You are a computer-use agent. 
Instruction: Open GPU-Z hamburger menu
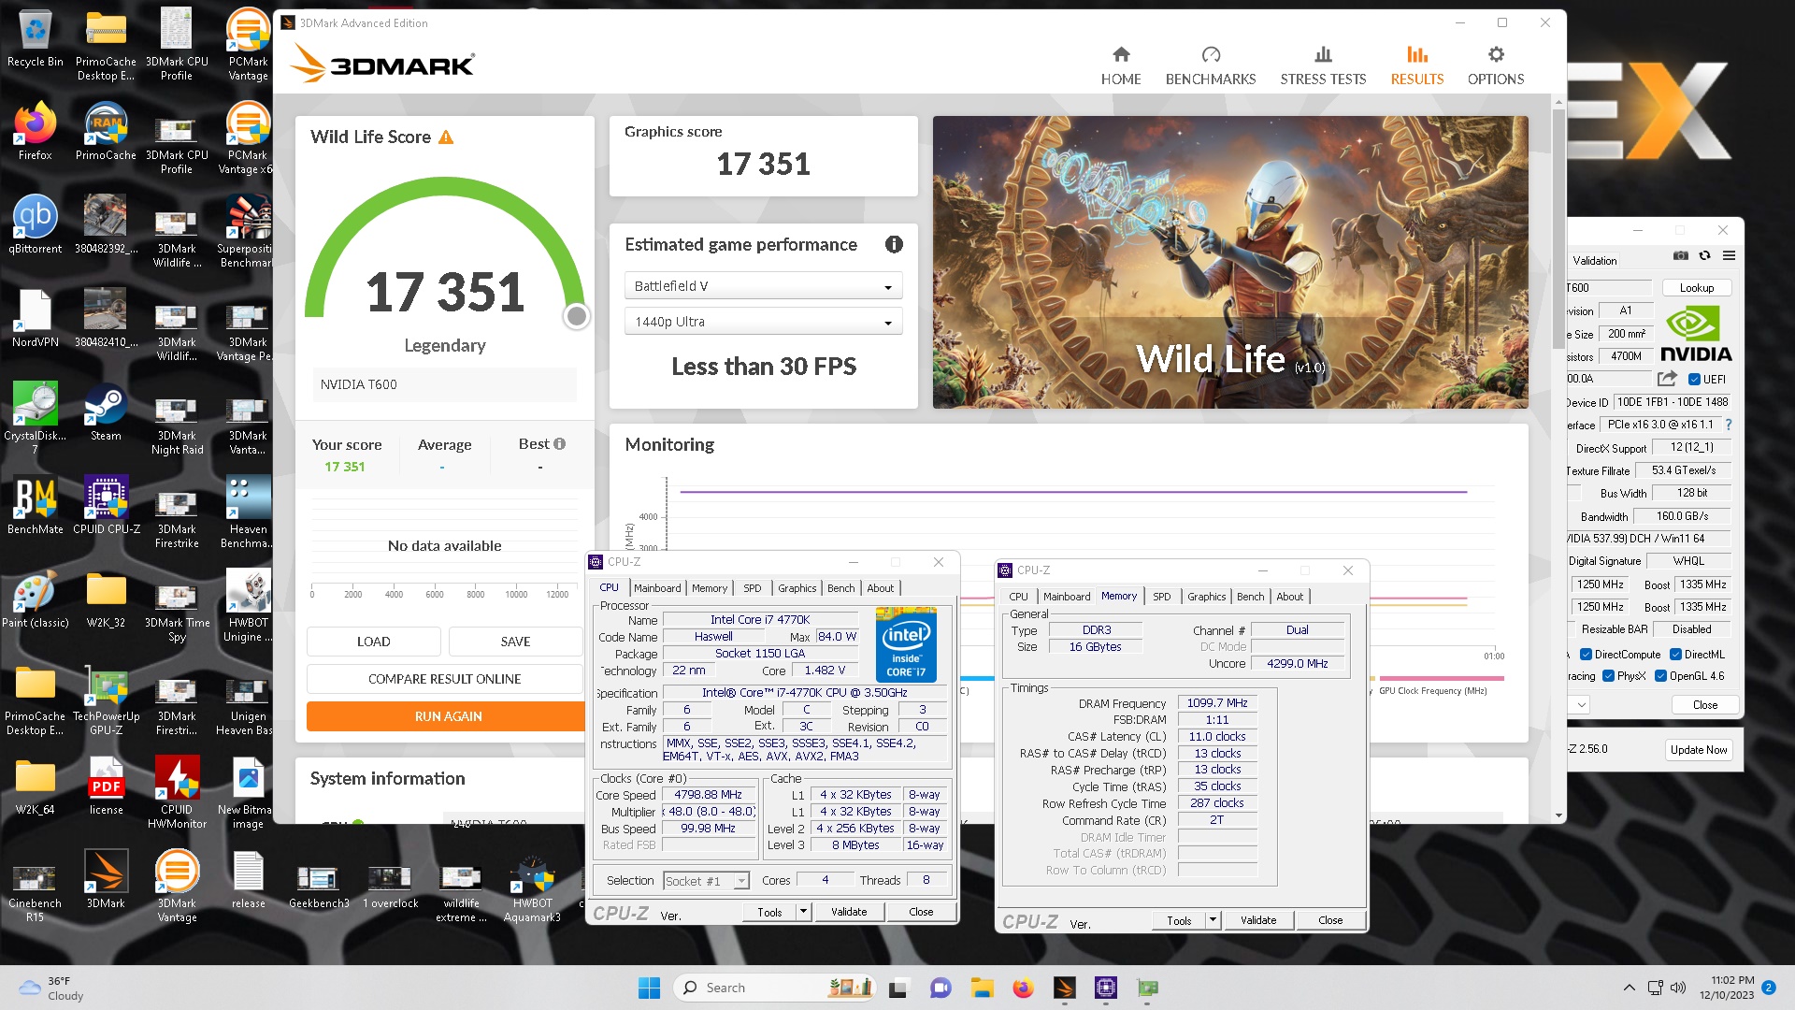pyautogui.click(x=1729, y=255)
